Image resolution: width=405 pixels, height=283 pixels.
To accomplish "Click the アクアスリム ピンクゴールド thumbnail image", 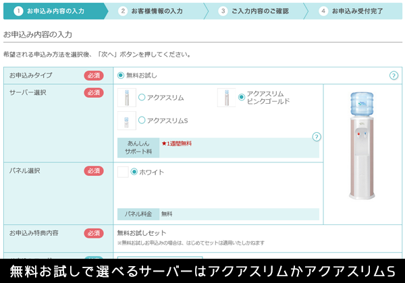I will click(227, 98).
